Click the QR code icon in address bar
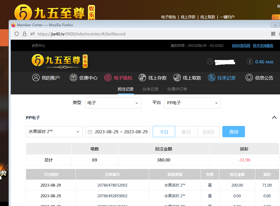Image resolution: width=280 pixels, height=206 pixels. pyautogui.click(x=273, y=34)
